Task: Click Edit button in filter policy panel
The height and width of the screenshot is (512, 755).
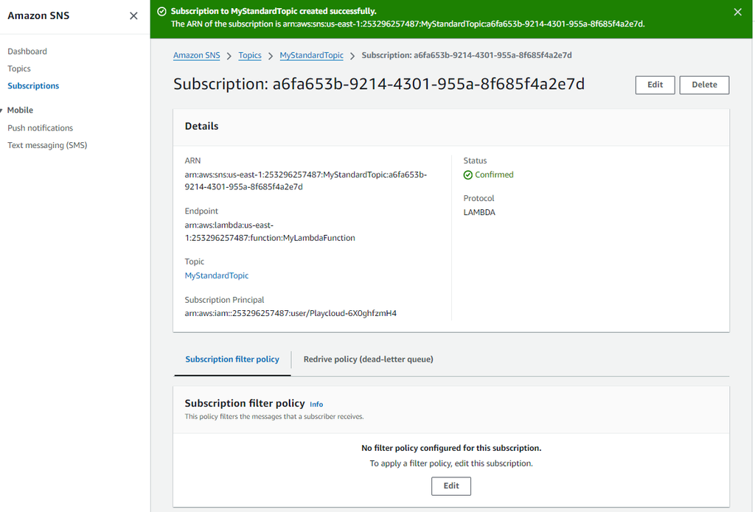Action: click(451, 486)
